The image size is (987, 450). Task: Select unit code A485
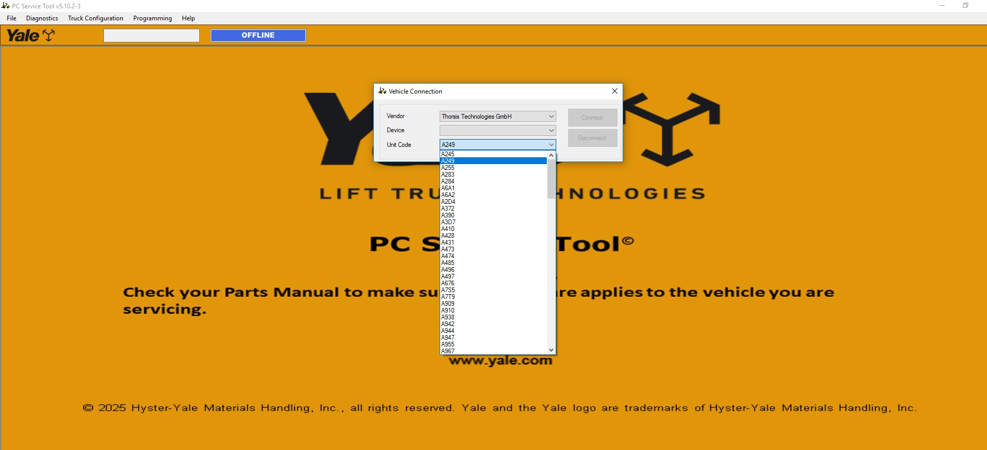point(493,263)
